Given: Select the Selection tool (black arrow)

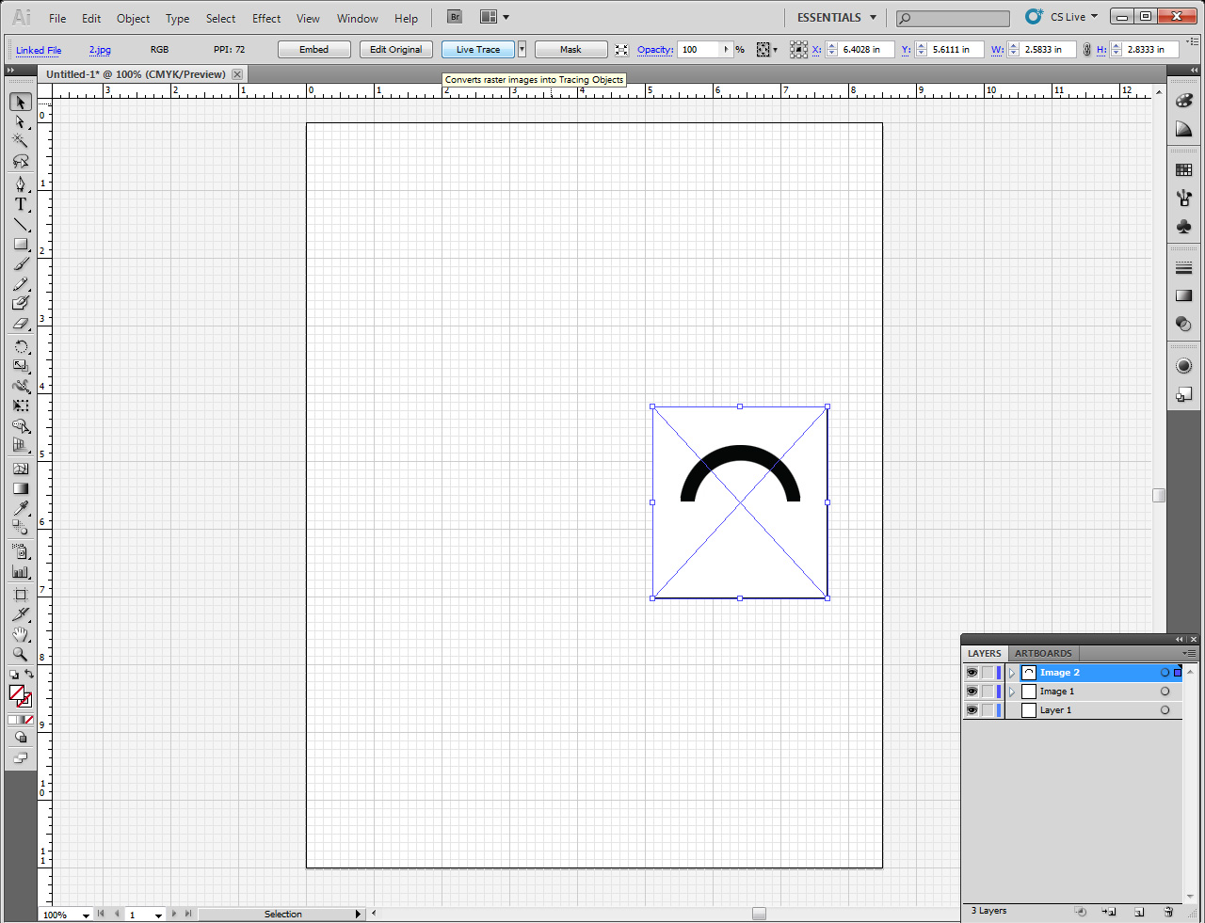Looking at the screenshot, I should pyautogui.click(x=21, y=102).
